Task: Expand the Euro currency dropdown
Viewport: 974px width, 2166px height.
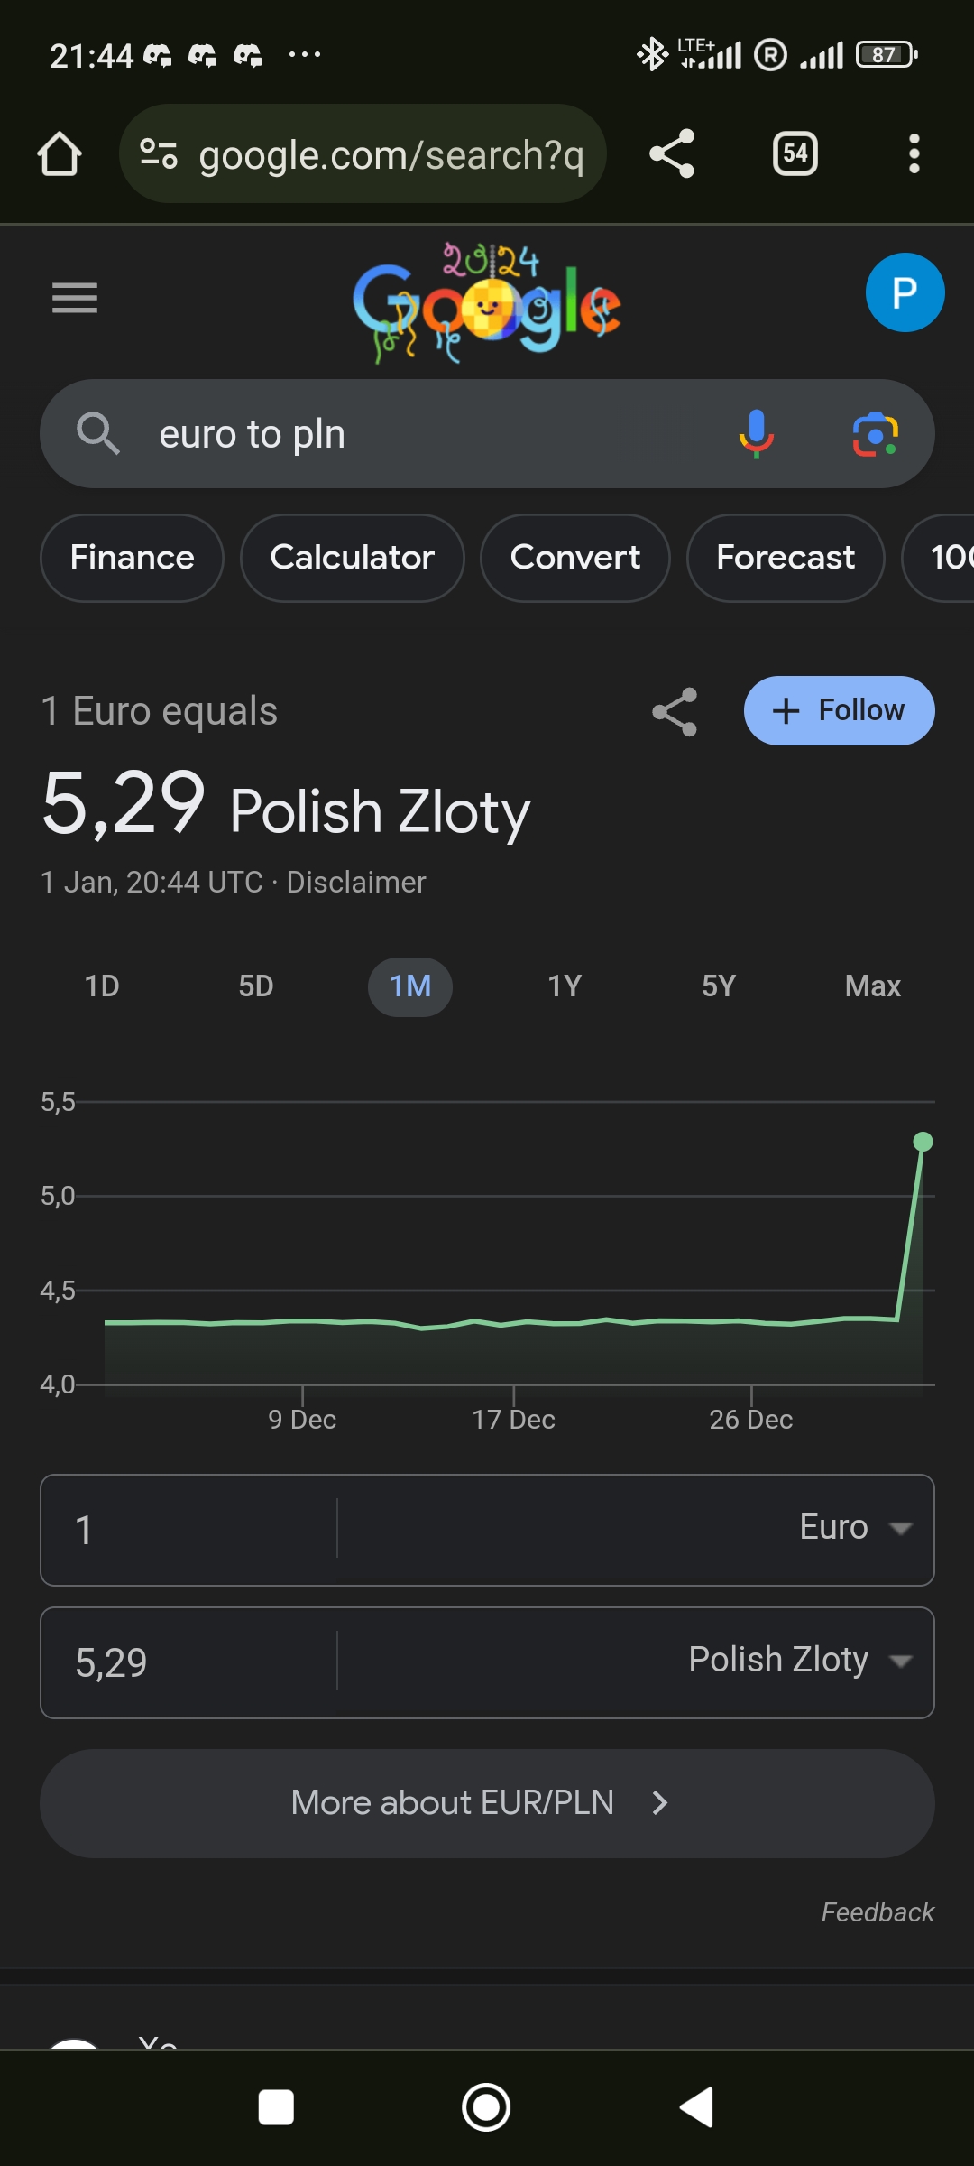Action: 854,1529
